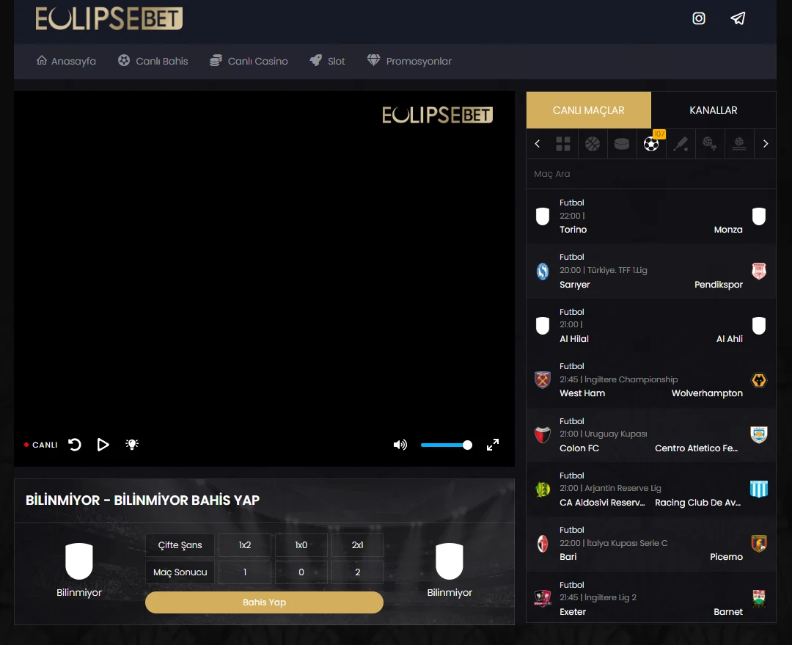This screenshot has height=645, width=792.
Task: Select Maç Sonucu 1 option
Action: click(245, 572)
